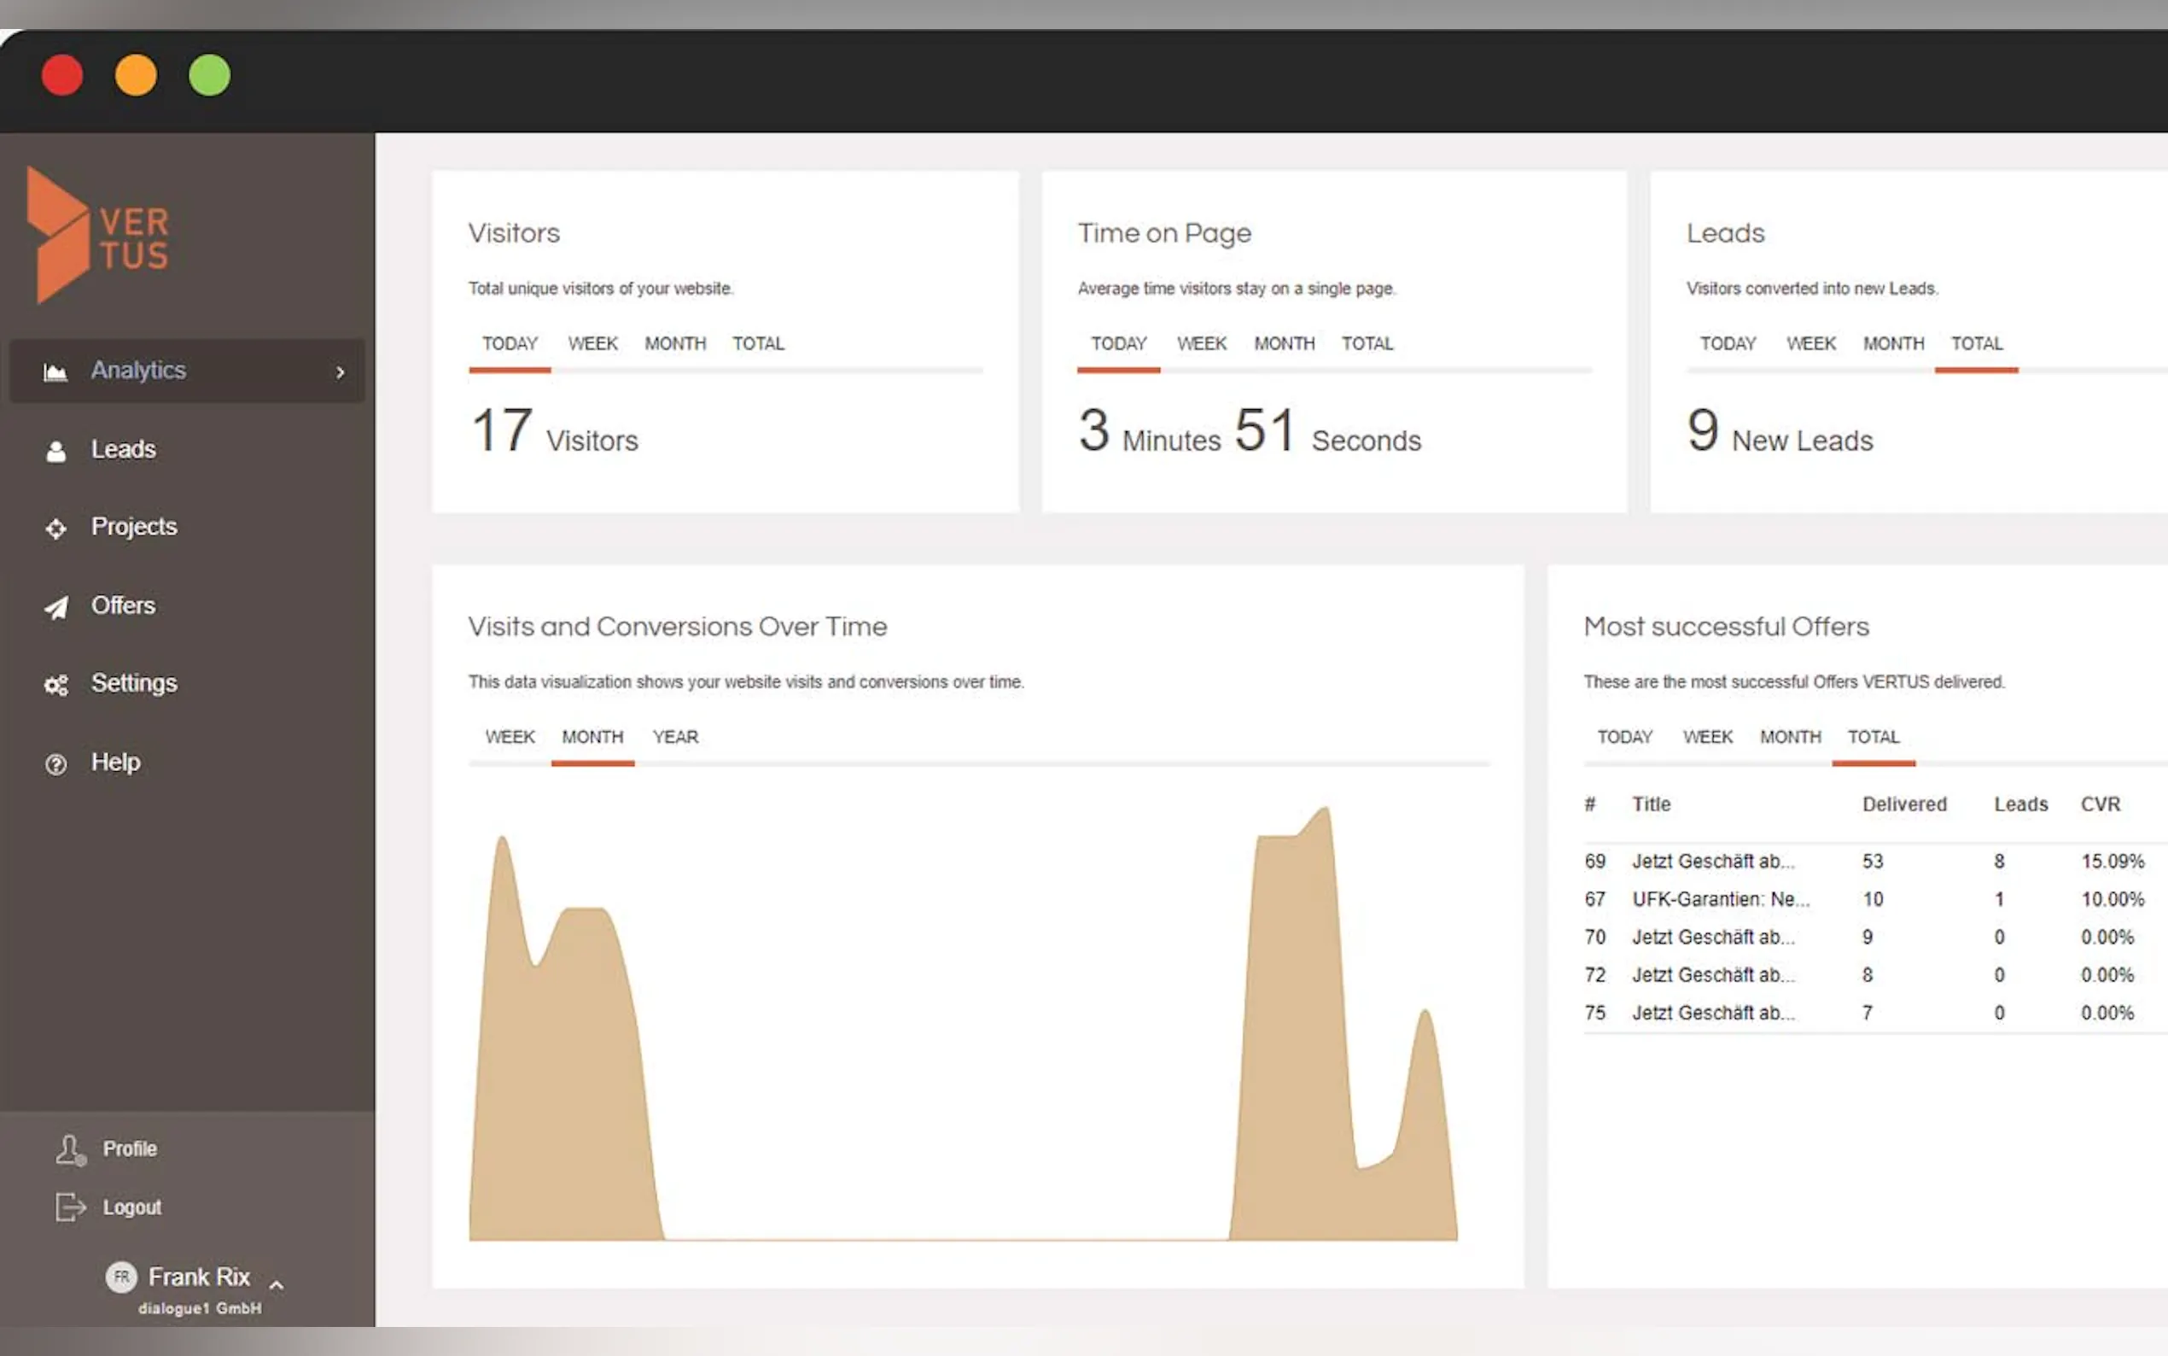Expand user menu caret beside Frank Rix

277,1284
